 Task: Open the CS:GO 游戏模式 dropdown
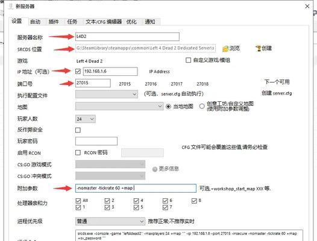110,164
